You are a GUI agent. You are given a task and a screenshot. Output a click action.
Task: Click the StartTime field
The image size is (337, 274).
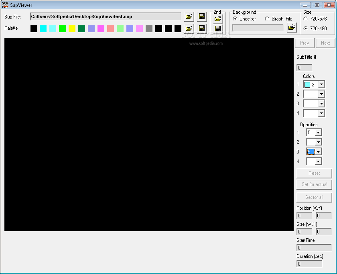tap(314, 248)
